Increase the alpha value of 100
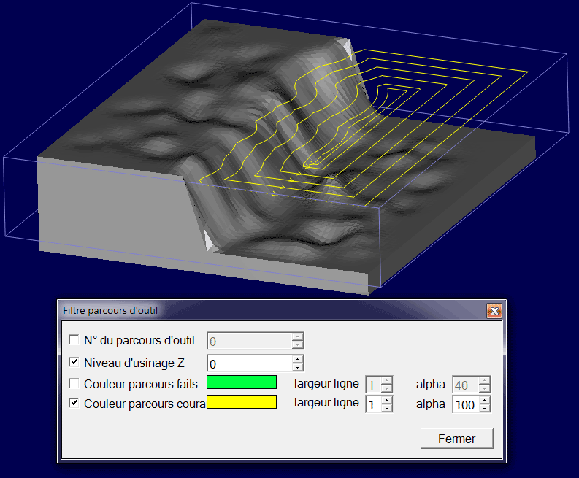The height and width of the screenshot is (478, 579). coord(485,400)
